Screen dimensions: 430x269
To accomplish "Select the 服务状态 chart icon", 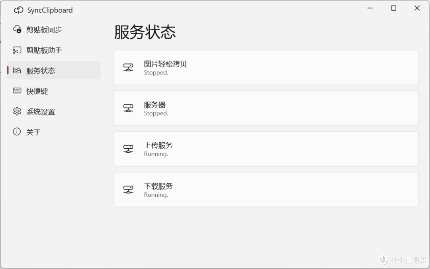I will 17,70.
